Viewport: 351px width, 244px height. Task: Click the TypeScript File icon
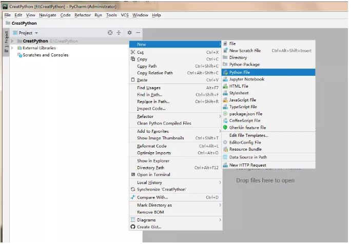pyautogui.click(x=225, y=107)
